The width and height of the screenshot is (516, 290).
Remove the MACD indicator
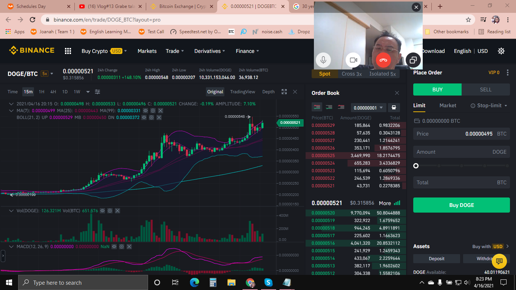pyautogui.click(x=129, y=247)
